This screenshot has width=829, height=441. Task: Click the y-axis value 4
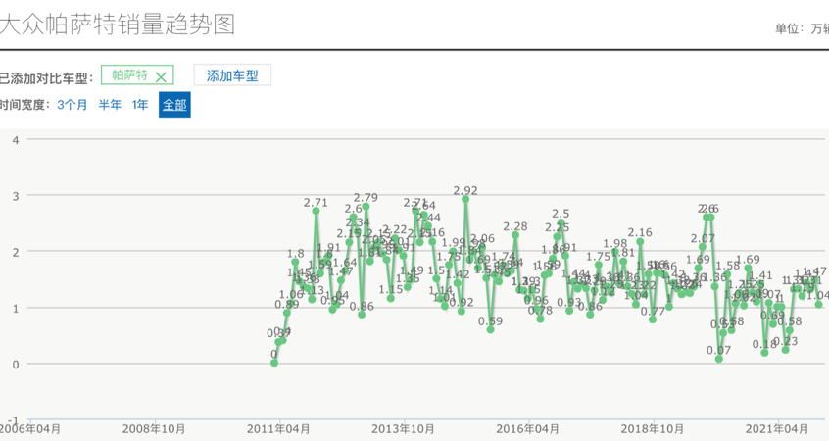pos(16,141)
